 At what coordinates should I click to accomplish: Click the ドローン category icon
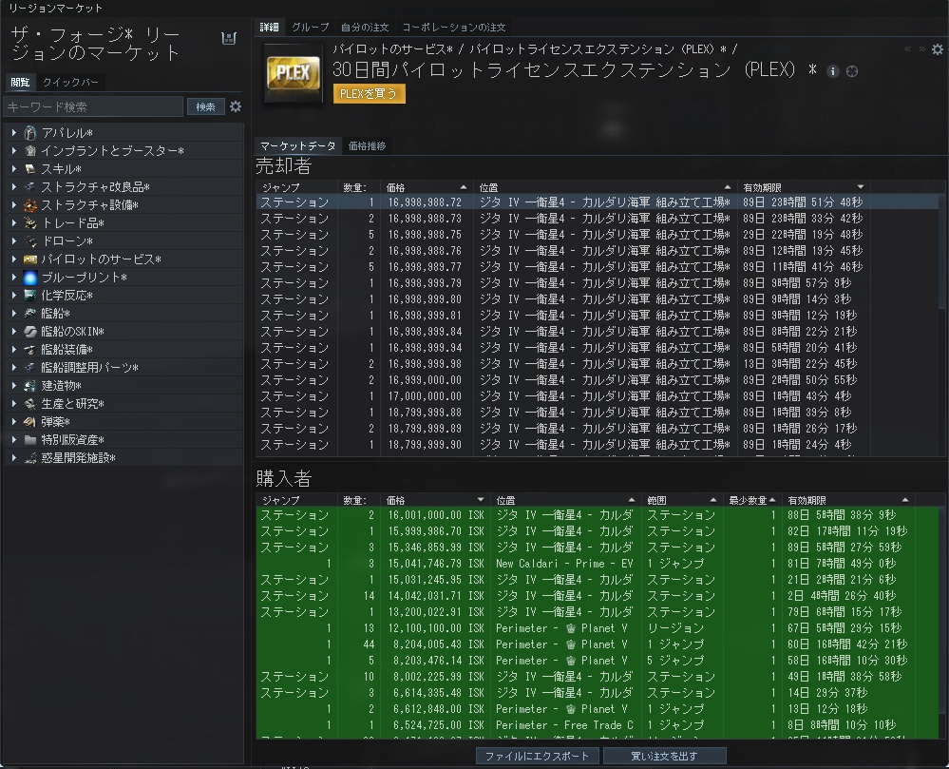point(30,241)
